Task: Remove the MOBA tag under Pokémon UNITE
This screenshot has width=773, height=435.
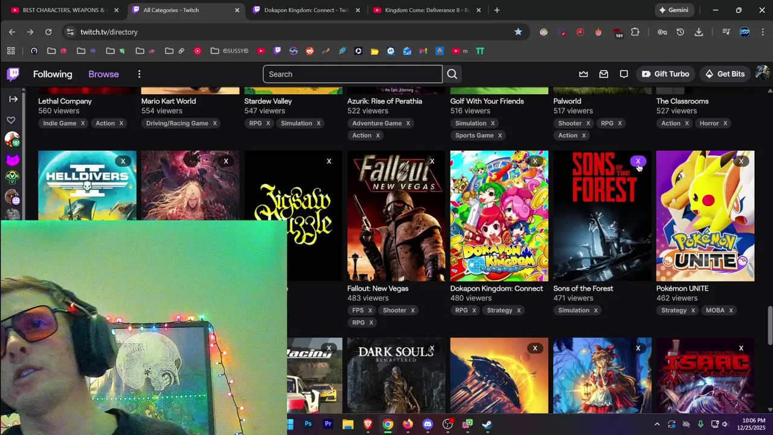Action: click(x=731, y=311)
